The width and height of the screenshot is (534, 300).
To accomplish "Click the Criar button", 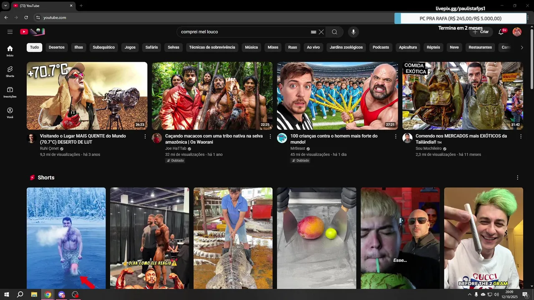I will click(x=481, y=32).
